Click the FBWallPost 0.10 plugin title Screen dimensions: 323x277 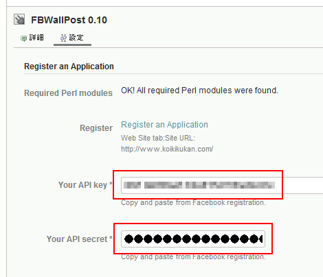69,20
